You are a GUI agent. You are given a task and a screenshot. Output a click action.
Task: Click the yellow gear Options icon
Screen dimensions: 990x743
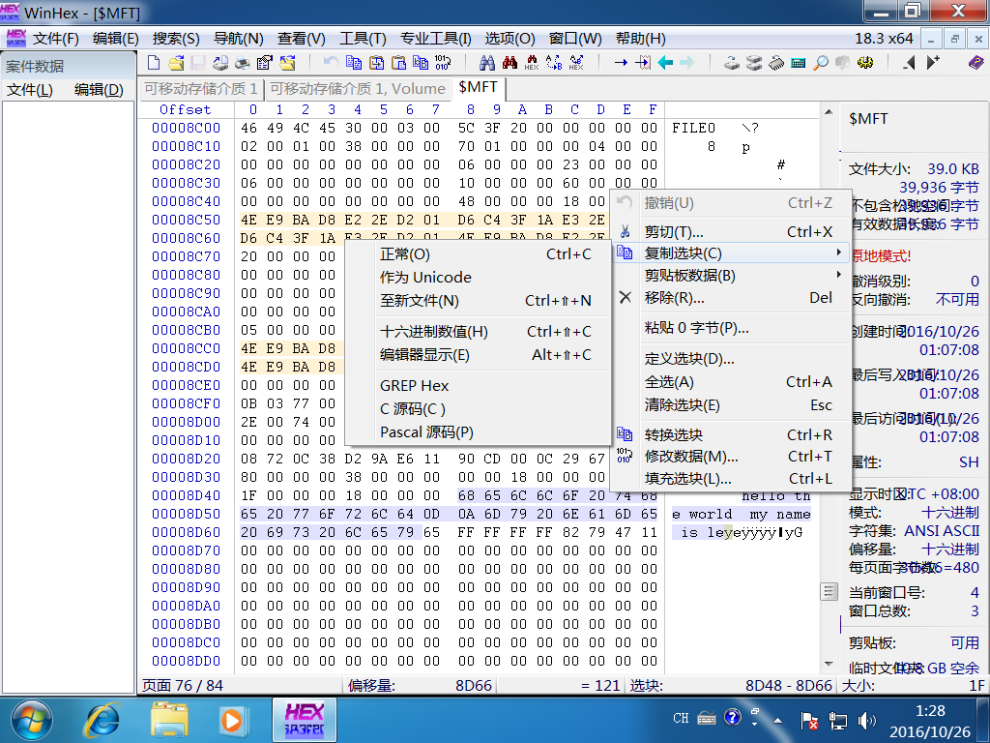coord(865,62)
